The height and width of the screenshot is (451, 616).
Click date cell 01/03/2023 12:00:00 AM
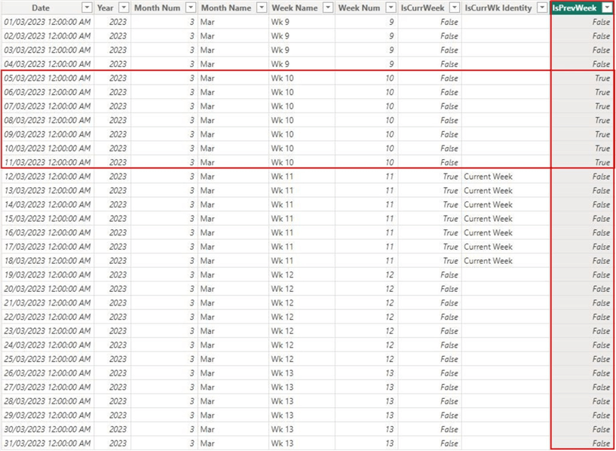48,22
